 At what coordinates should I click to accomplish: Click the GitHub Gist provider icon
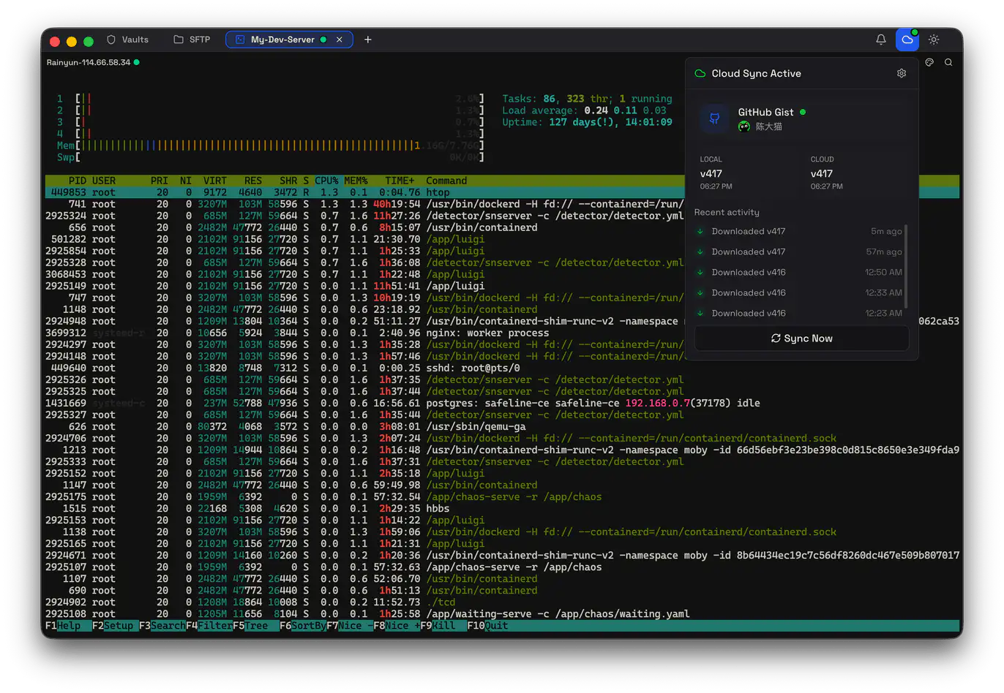coord(714,118)
